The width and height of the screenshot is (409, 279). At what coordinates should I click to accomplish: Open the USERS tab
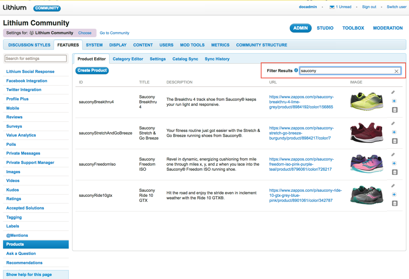166,45
